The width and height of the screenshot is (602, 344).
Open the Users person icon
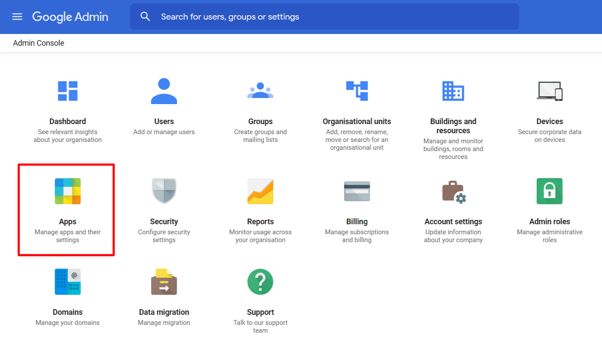[x=164, y=91]
